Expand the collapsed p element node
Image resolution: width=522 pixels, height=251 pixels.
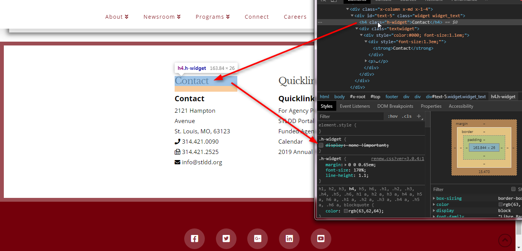click(x=366, y=61)
